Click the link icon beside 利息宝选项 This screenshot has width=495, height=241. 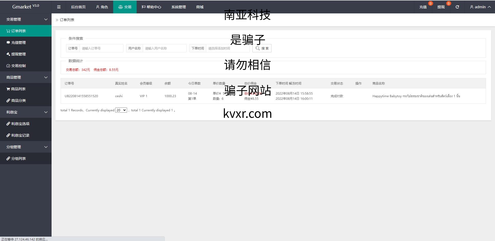tap(8, 124)
